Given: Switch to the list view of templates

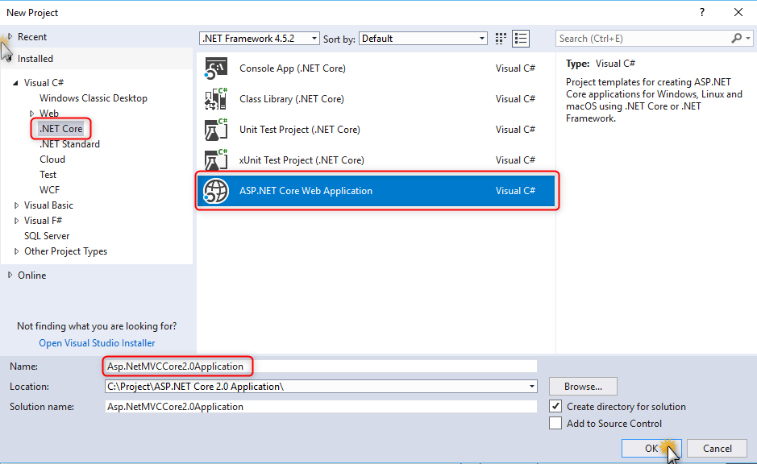Looking at the screenshot, I should click(521, 38).
